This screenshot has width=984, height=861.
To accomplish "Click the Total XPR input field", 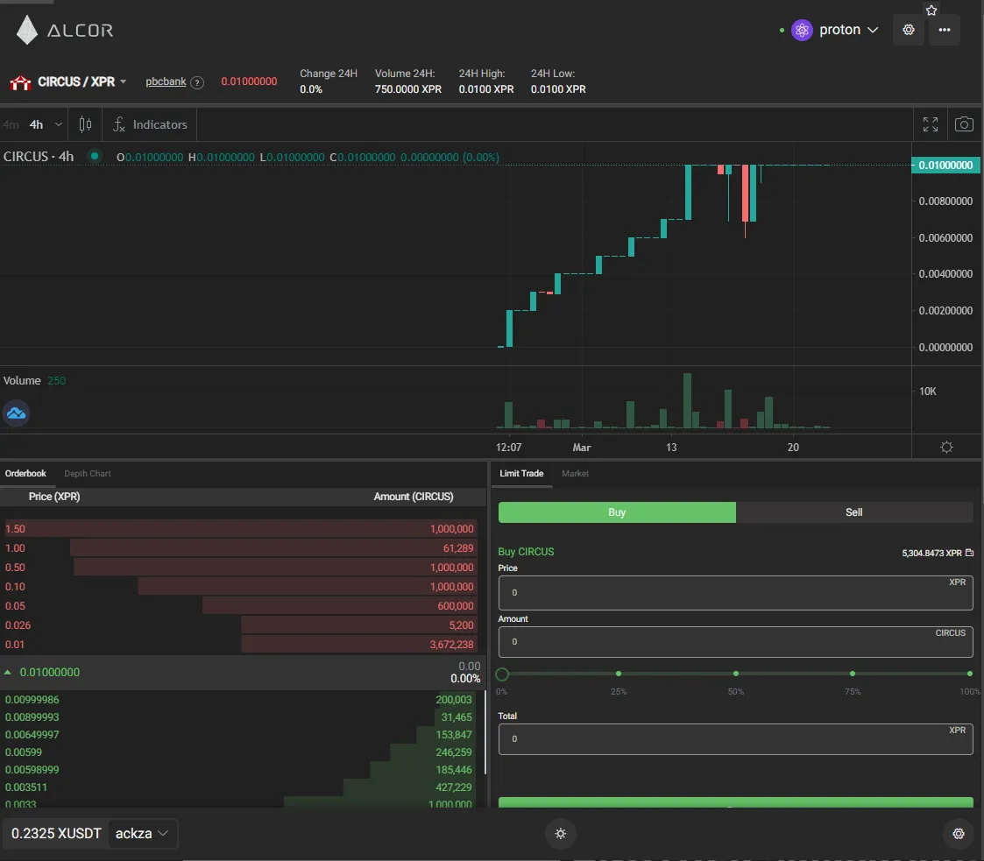I will 735,738.
